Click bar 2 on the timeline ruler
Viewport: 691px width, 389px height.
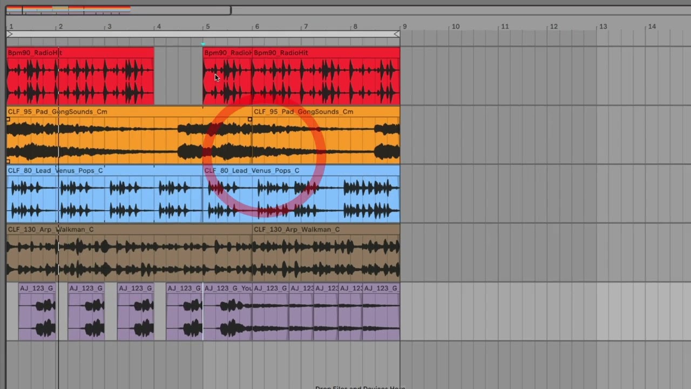pos(60,26)
